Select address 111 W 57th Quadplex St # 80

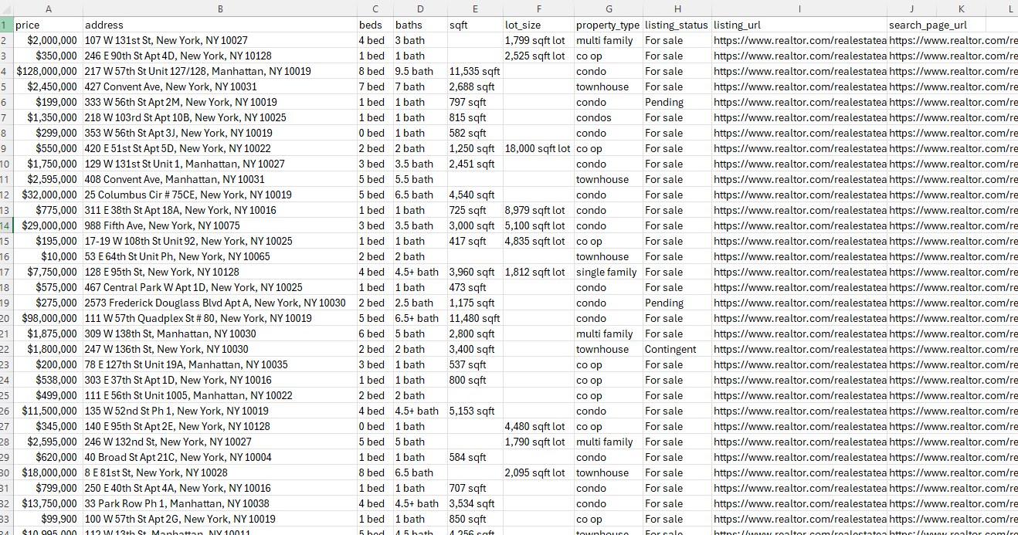click(x=220, y=318)
